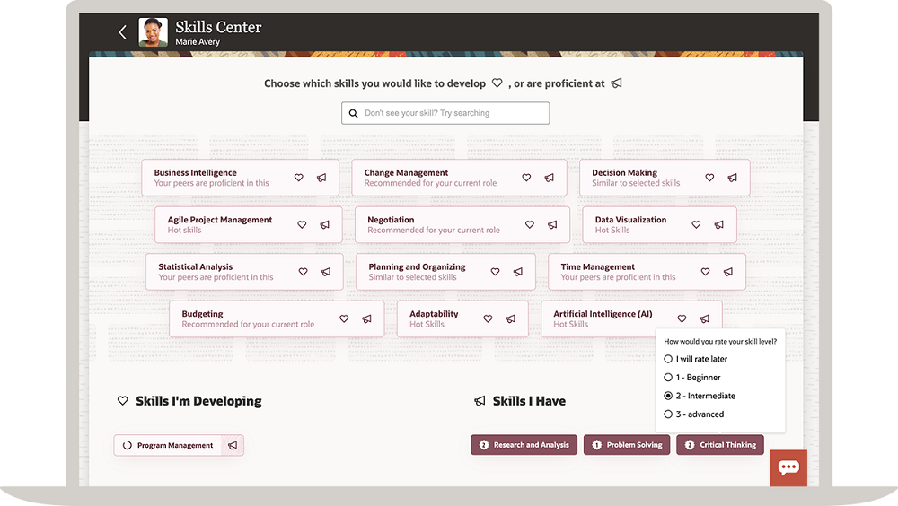Click Marie Avery's profile photo

pyautogui.click(x=153, y=32)
